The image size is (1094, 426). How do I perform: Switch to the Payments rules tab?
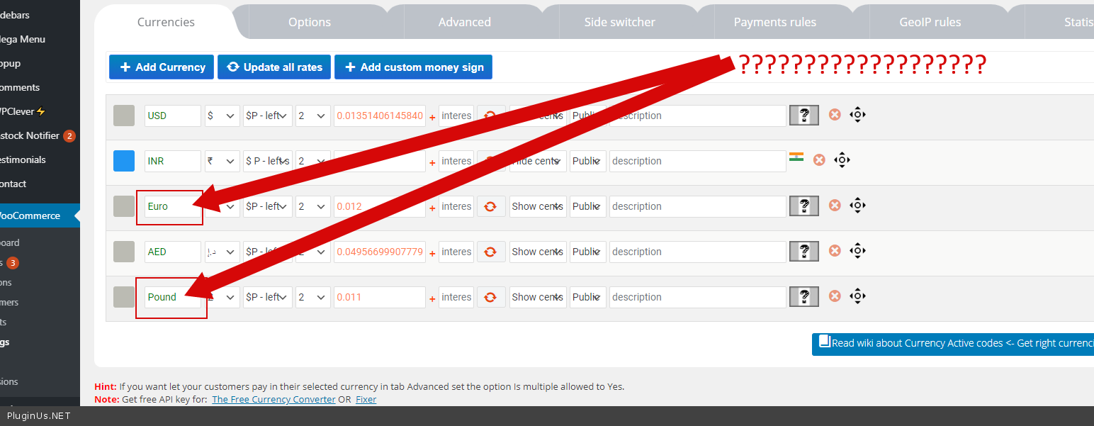775,22
